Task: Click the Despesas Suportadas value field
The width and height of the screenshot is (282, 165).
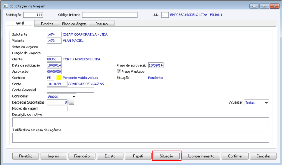Action: [57, 102]
